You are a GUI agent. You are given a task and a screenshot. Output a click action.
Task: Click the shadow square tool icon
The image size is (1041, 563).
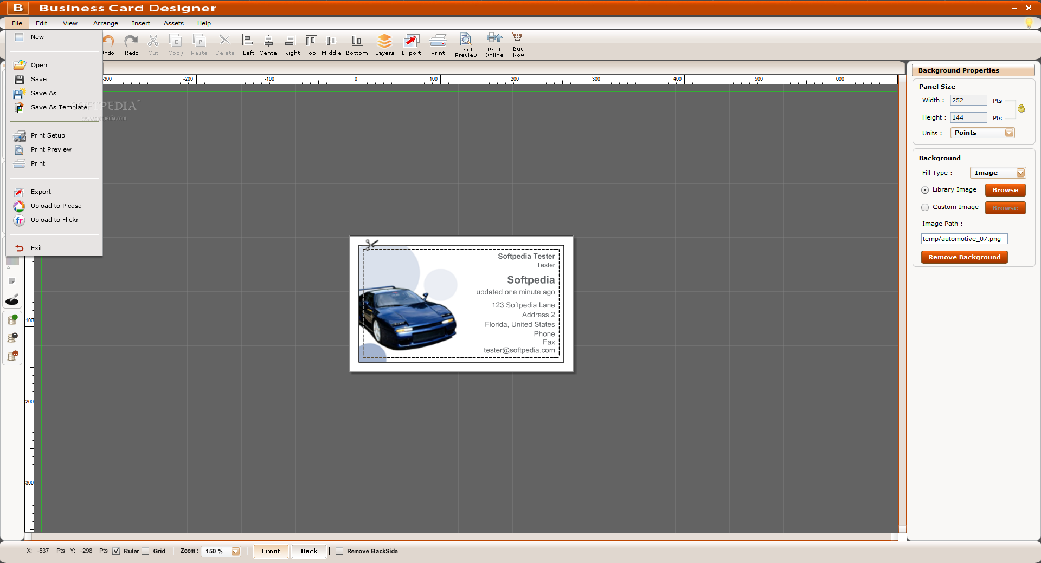tap(12, 281)
